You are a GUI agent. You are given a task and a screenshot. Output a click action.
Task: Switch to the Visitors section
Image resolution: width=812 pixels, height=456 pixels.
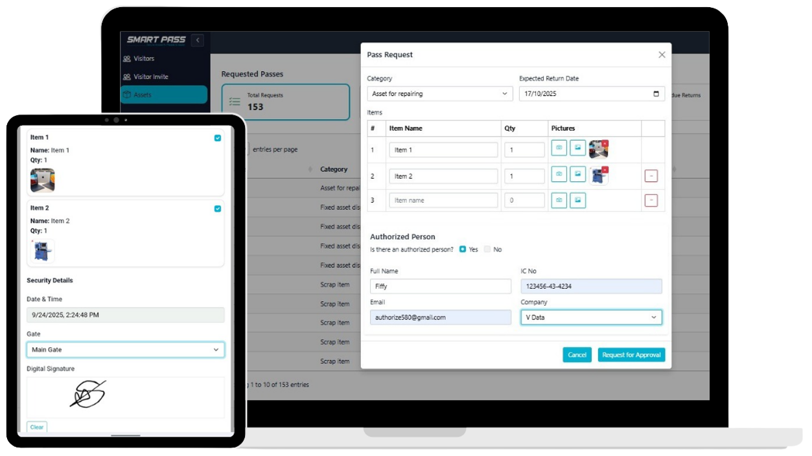(x=143, y=58)
